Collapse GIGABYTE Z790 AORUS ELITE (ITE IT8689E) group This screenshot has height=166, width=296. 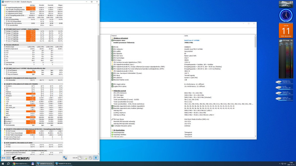point(3,84)
